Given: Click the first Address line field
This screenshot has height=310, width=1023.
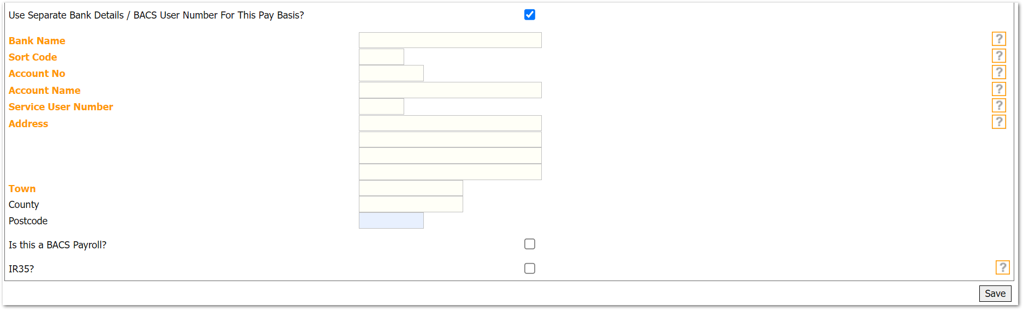Looking at the screenshot, I should [x=450, y=123].
